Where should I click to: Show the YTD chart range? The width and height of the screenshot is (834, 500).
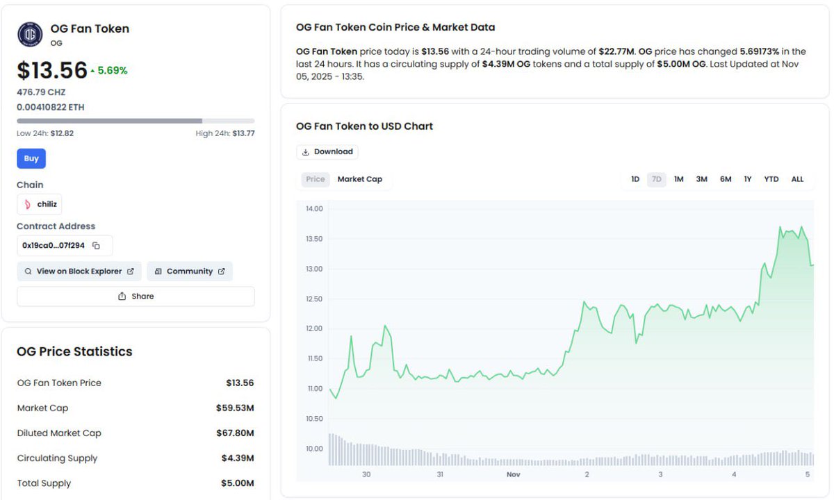click(x=771, y=179)
